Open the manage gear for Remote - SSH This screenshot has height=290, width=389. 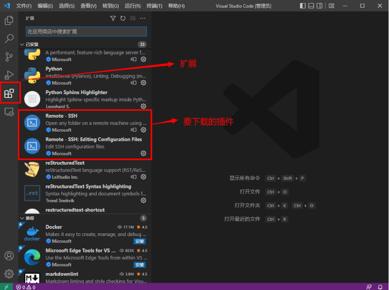point(143,130)
